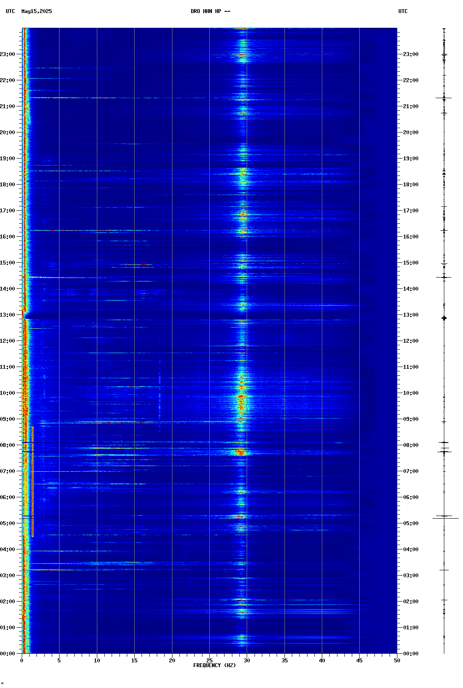Image resolution: width=463 pixels, height=688 pixels.
Task: Select 07:00 on the right time axis
Action: tap(411, 471)
